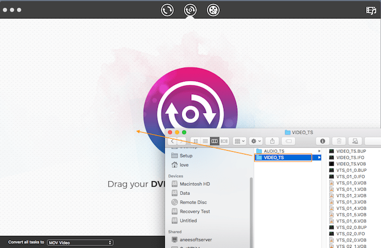Zoom the Finder window with green button
This screenshot has height=248, width=381.
coord(184,132)
